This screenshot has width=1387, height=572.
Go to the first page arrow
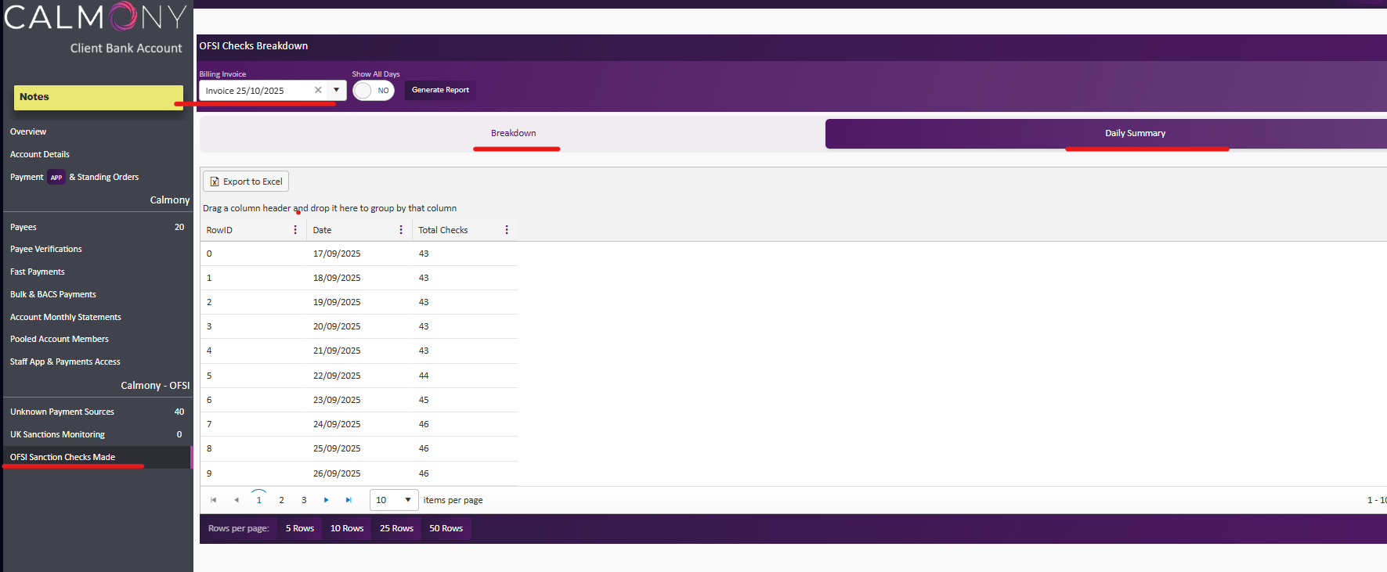[213, 500]
